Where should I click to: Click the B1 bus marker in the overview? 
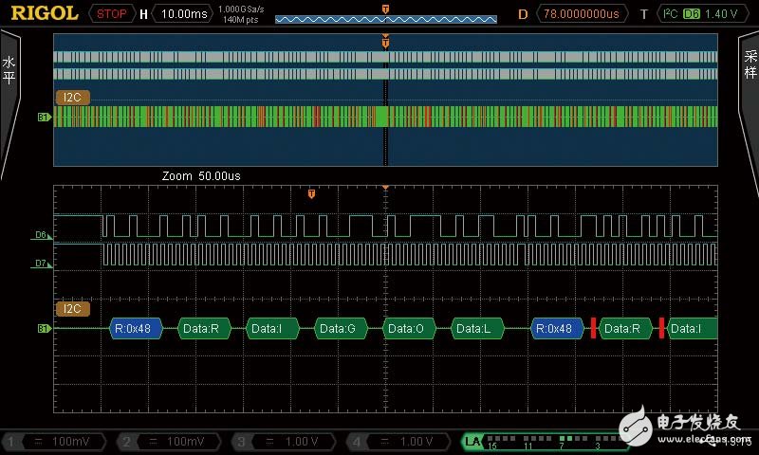44,118
